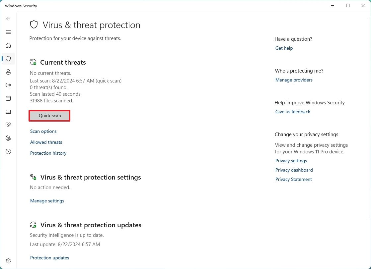Open Settings via the gear icon
The image size is (371, 269).
pyautogui.click(x=8, y=261)
